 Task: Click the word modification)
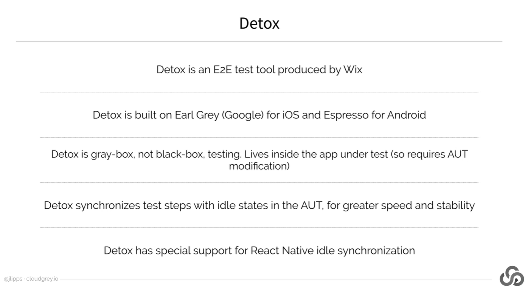[259, 166]
